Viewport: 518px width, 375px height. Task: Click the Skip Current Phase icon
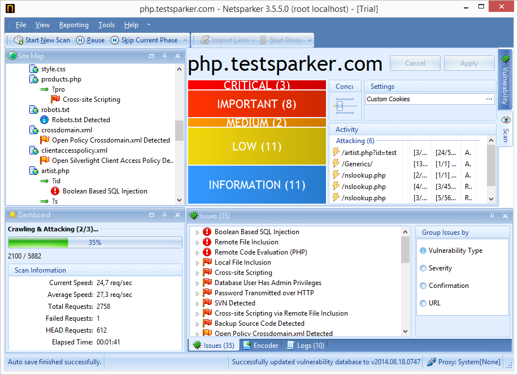pyautogui.click(x=115, y=40)
